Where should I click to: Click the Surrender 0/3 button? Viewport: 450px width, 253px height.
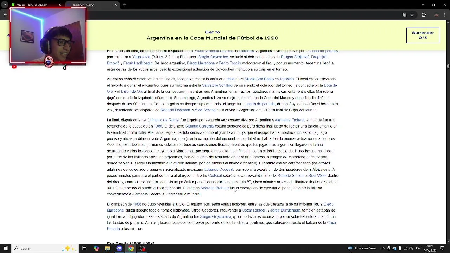pyautogui.click(x=423, y=35)
